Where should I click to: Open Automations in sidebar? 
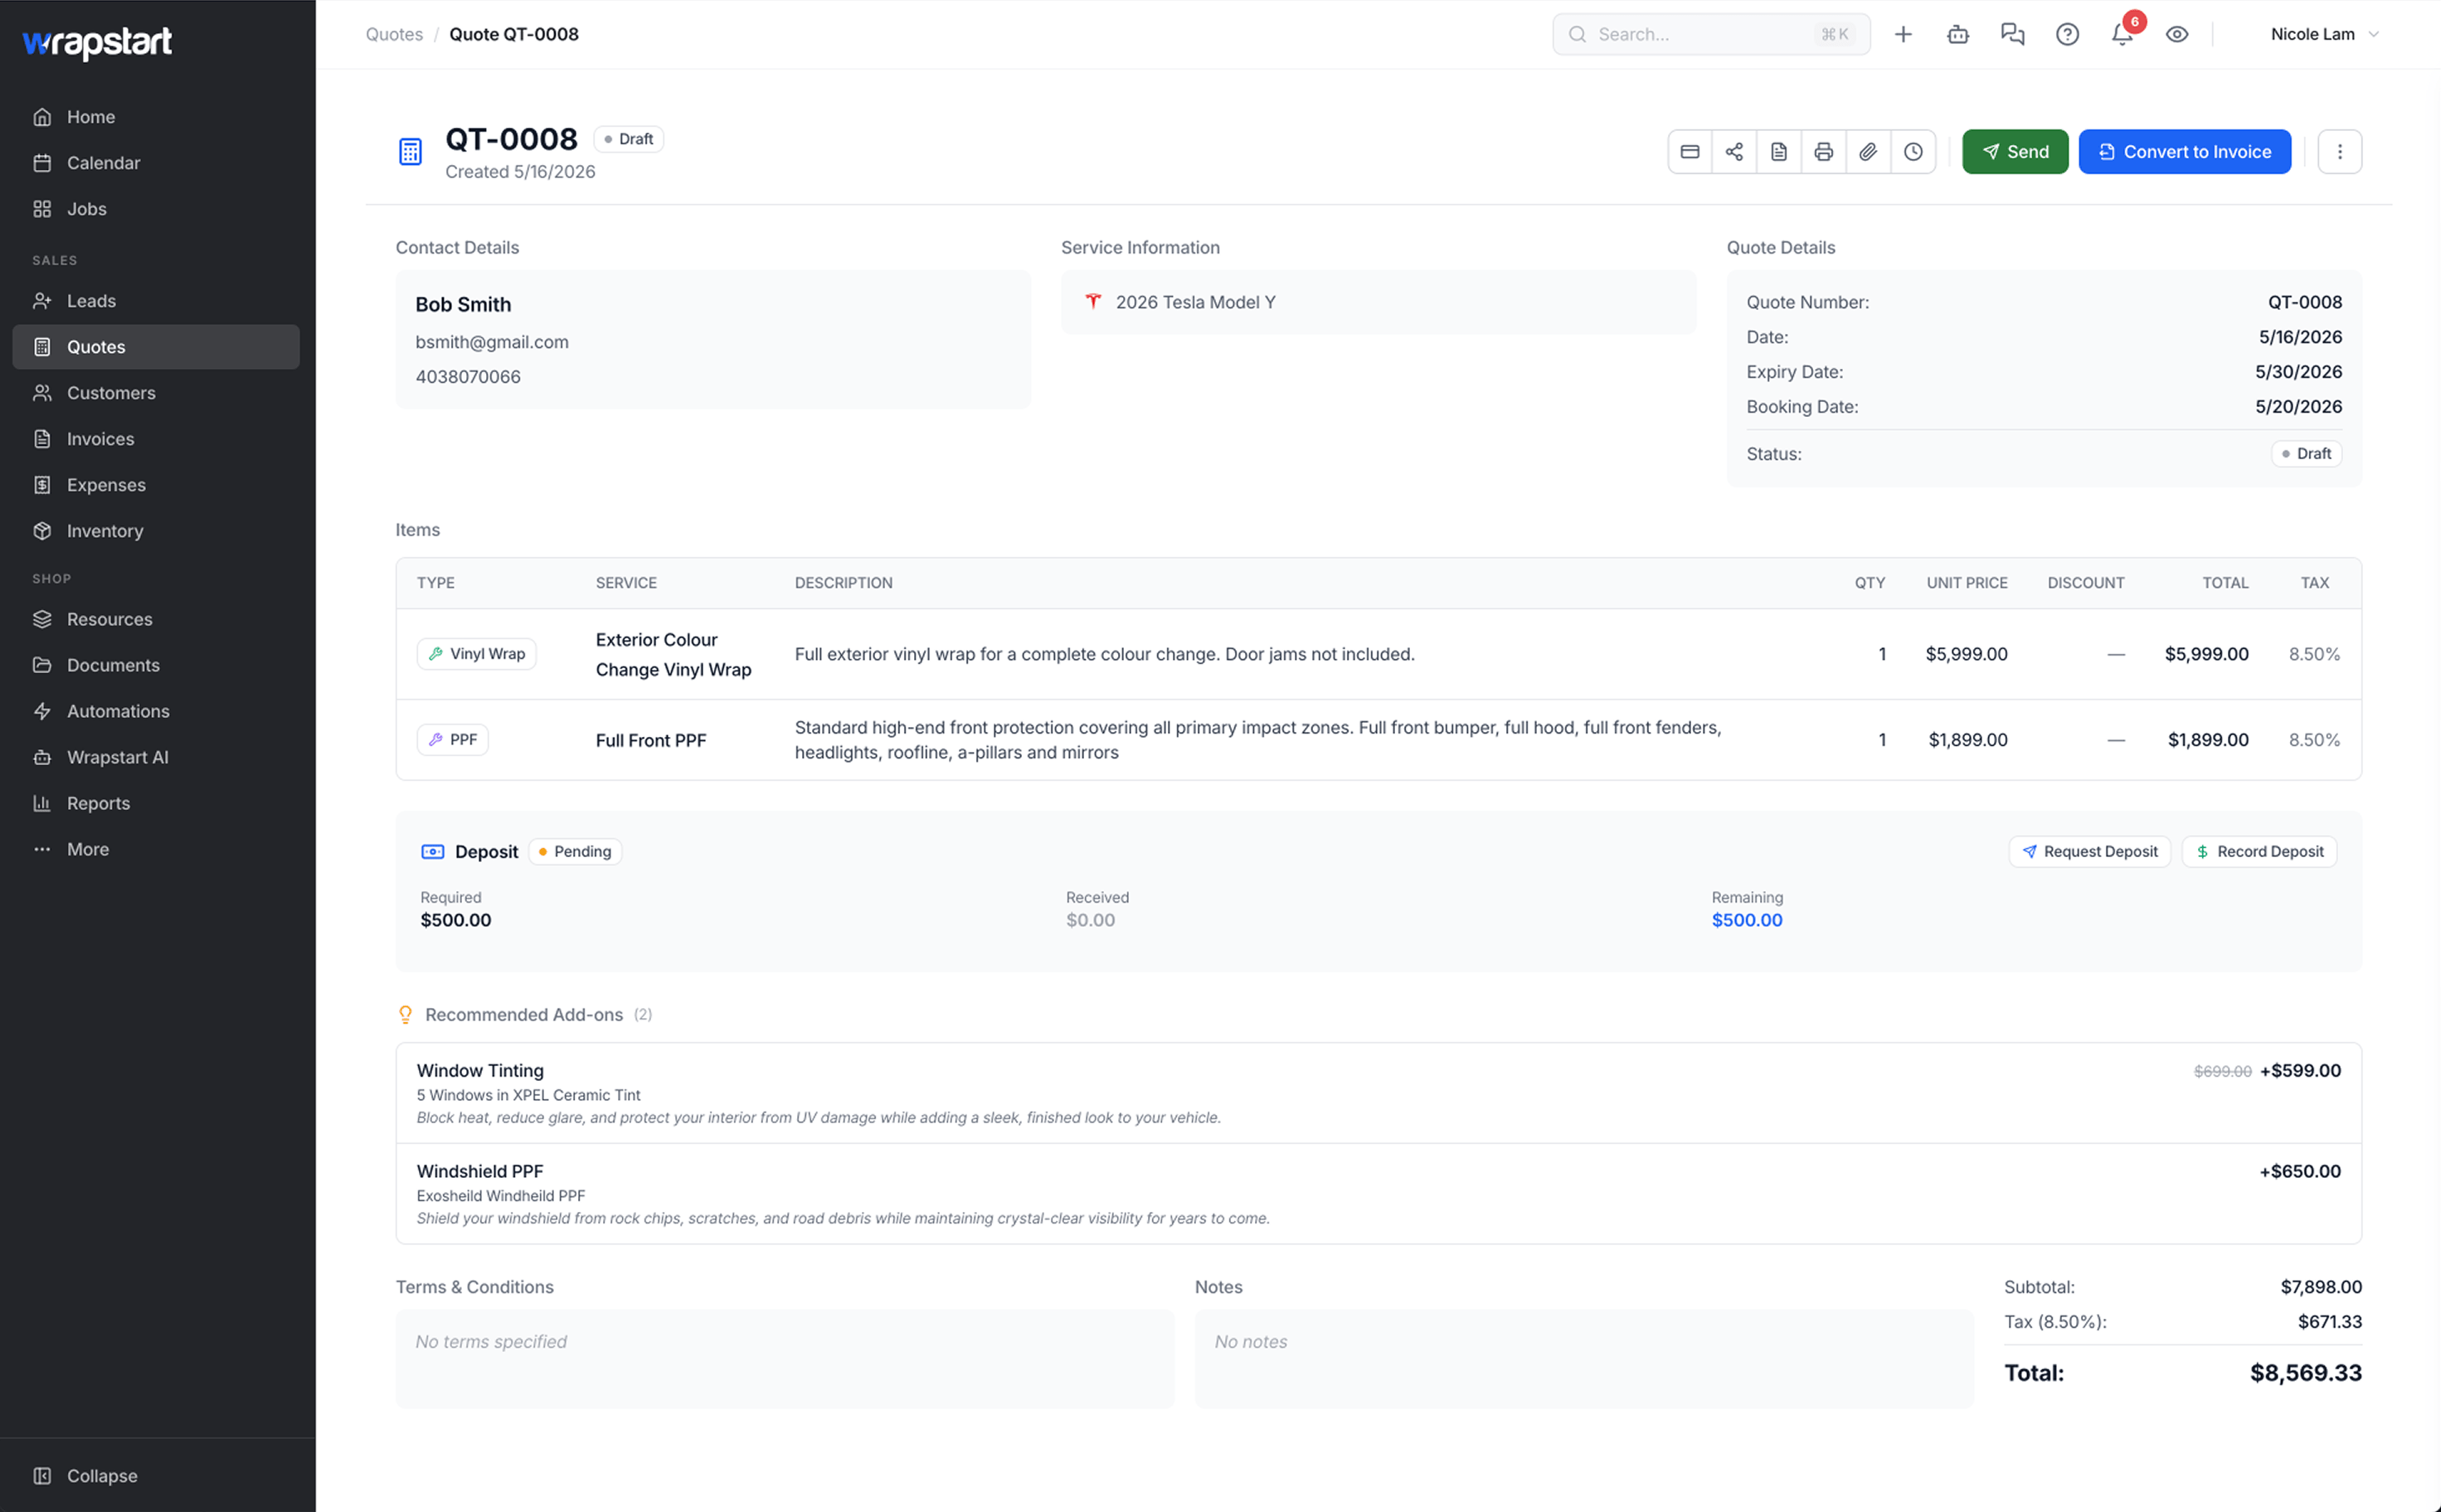click(x=156, y=711)
